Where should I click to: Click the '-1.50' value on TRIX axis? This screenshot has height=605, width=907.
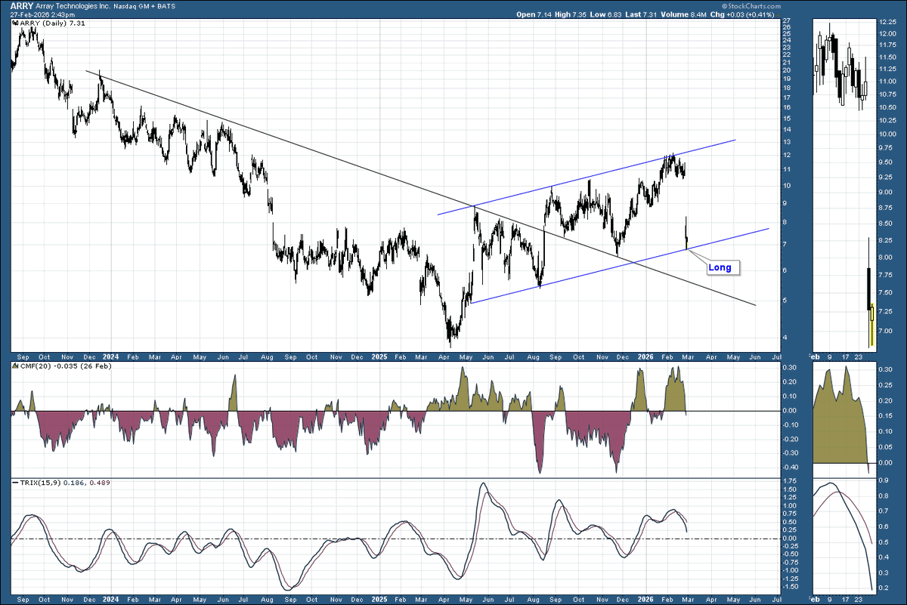click(x=790, y=586)
